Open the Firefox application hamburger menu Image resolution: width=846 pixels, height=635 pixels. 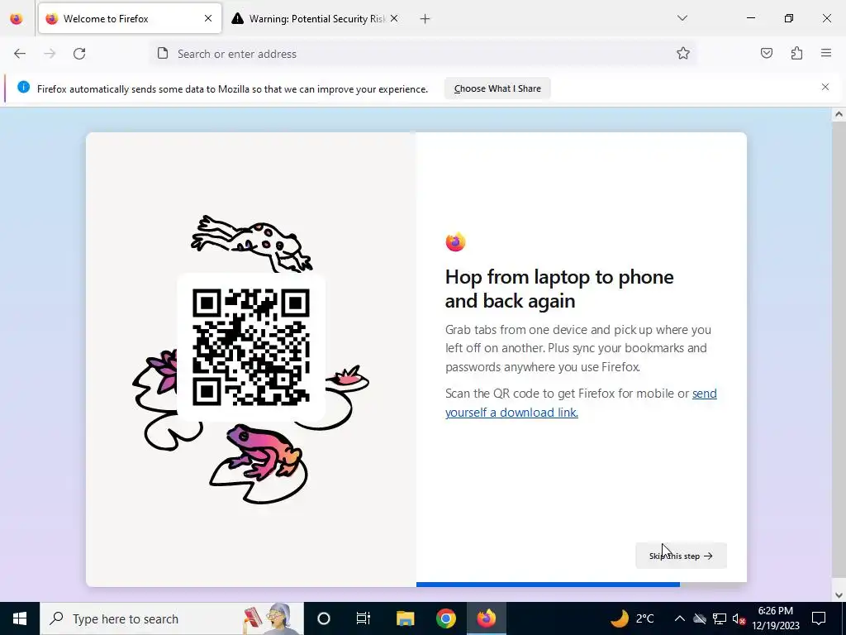(x=826, y=53)
